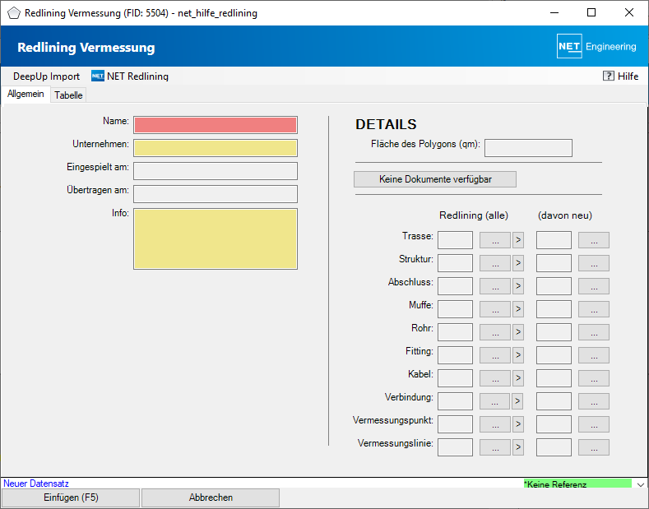
Task: Click Trasse arrow button
Action: 517,240
